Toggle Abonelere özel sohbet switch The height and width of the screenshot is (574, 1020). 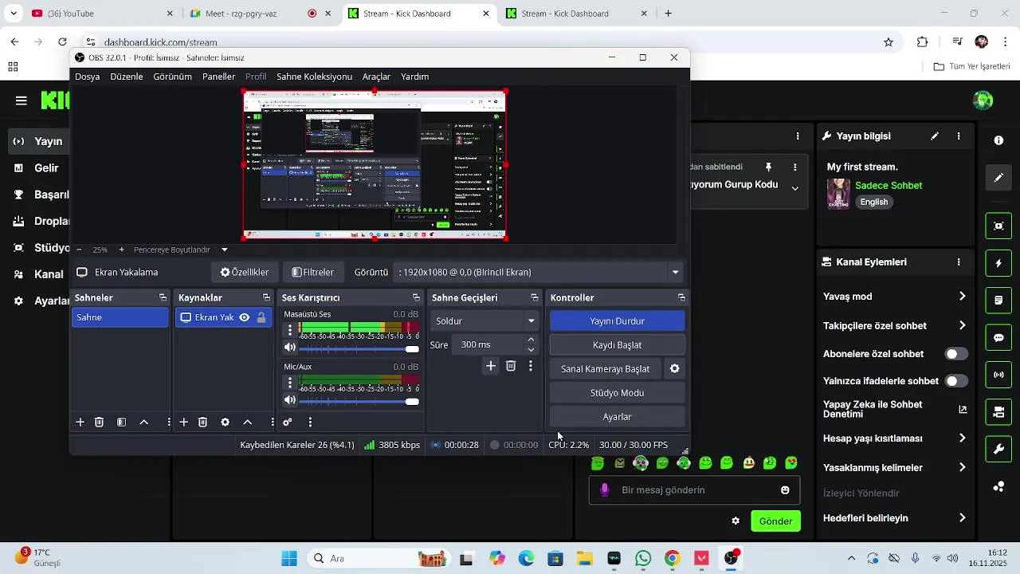(956, 354)
